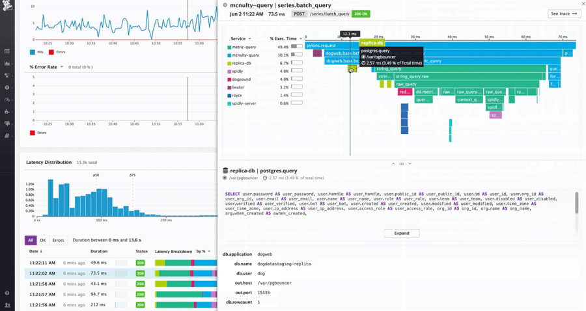Click the p75 latency marker label

132,175
